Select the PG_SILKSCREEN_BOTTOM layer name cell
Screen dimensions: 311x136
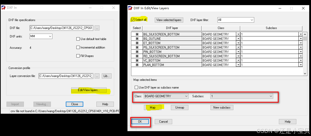(x=172, y=47)
